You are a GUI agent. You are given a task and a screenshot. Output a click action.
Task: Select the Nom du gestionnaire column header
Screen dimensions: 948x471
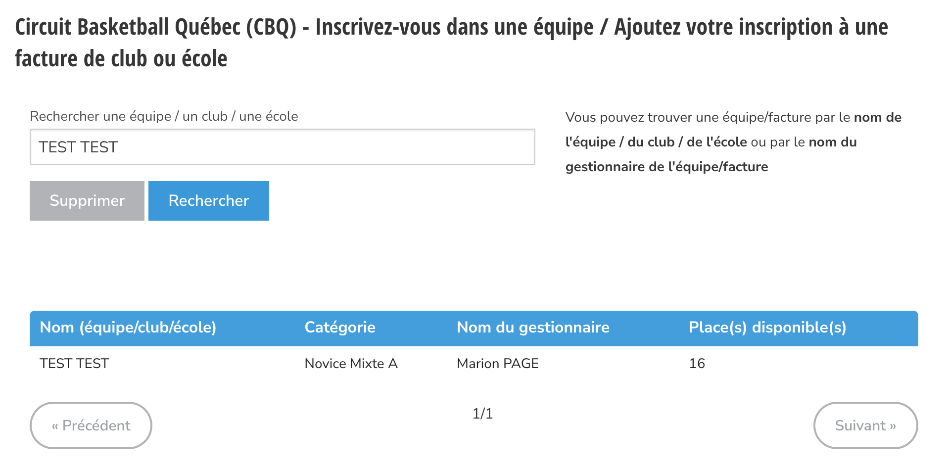tap(533, 328)
